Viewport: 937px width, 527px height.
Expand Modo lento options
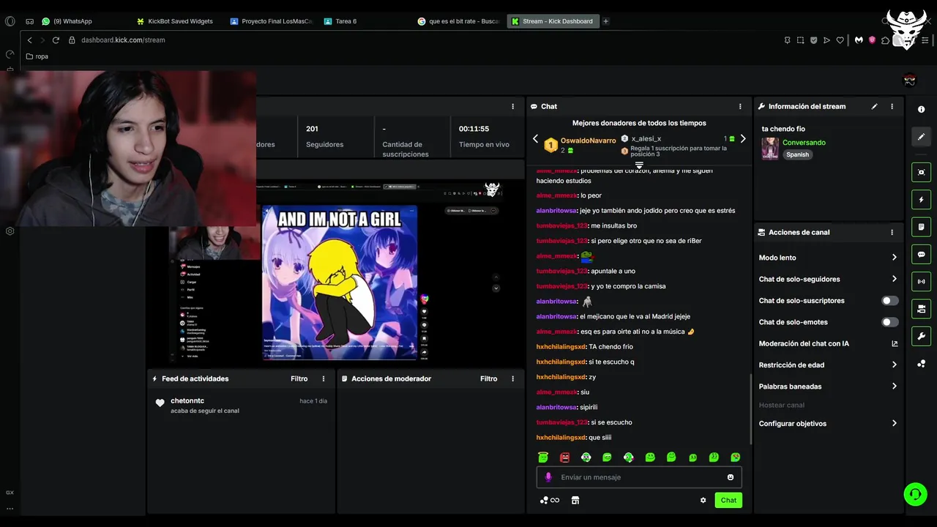coord(827,258)
